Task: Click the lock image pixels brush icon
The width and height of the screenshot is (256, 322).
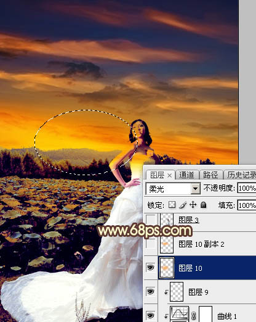Action: [183, 205]
